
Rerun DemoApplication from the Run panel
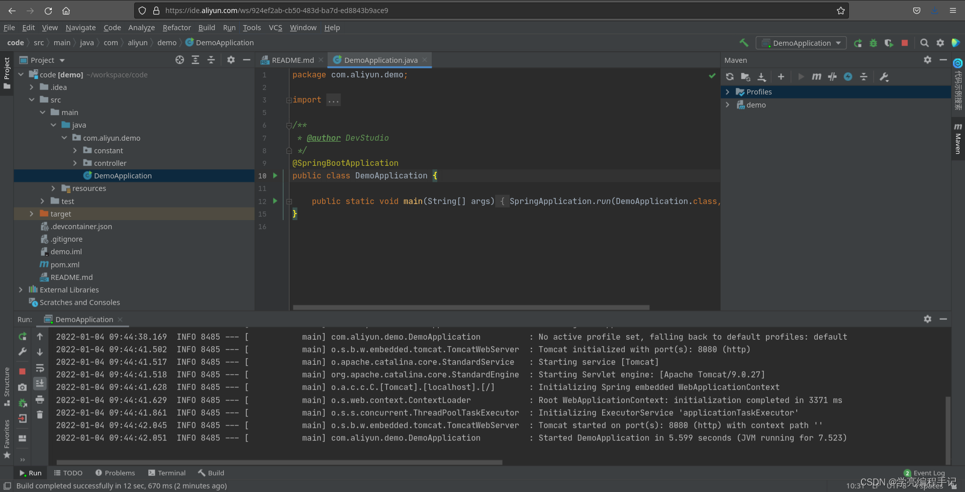(x=22, y=336)
